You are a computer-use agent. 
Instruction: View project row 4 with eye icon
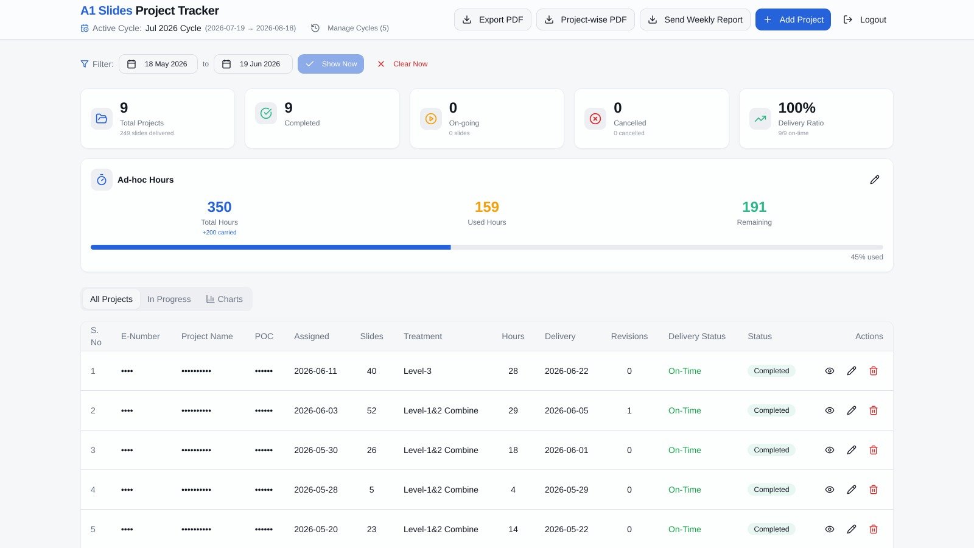(x=830, y=490)
